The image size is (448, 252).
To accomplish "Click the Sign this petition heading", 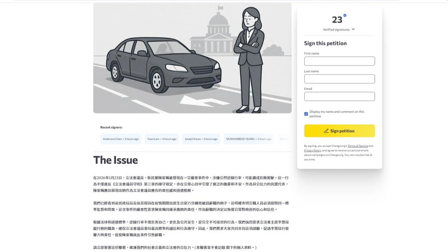I will [x=325, y=43].
